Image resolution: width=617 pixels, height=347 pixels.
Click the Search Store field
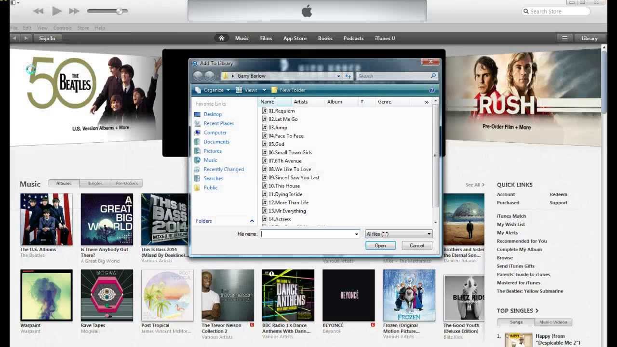556,12
